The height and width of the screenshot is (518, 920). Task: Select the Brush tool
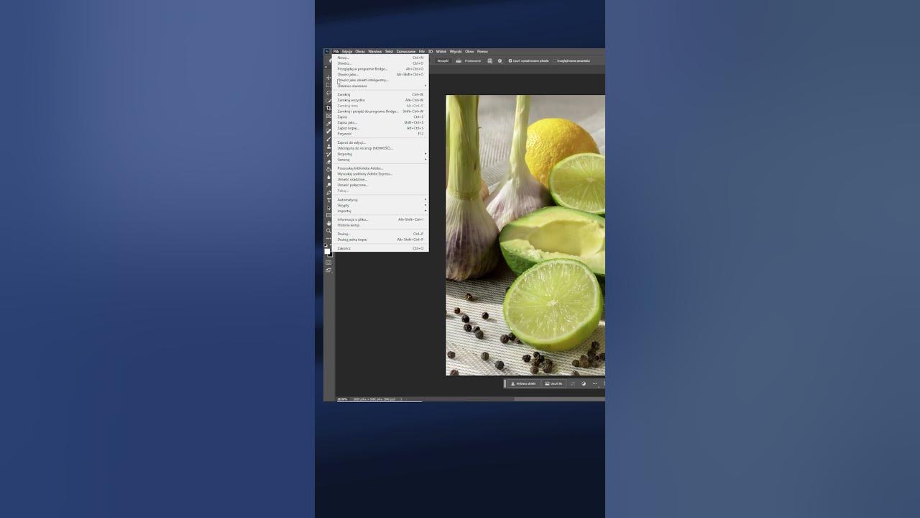(328, 139)
